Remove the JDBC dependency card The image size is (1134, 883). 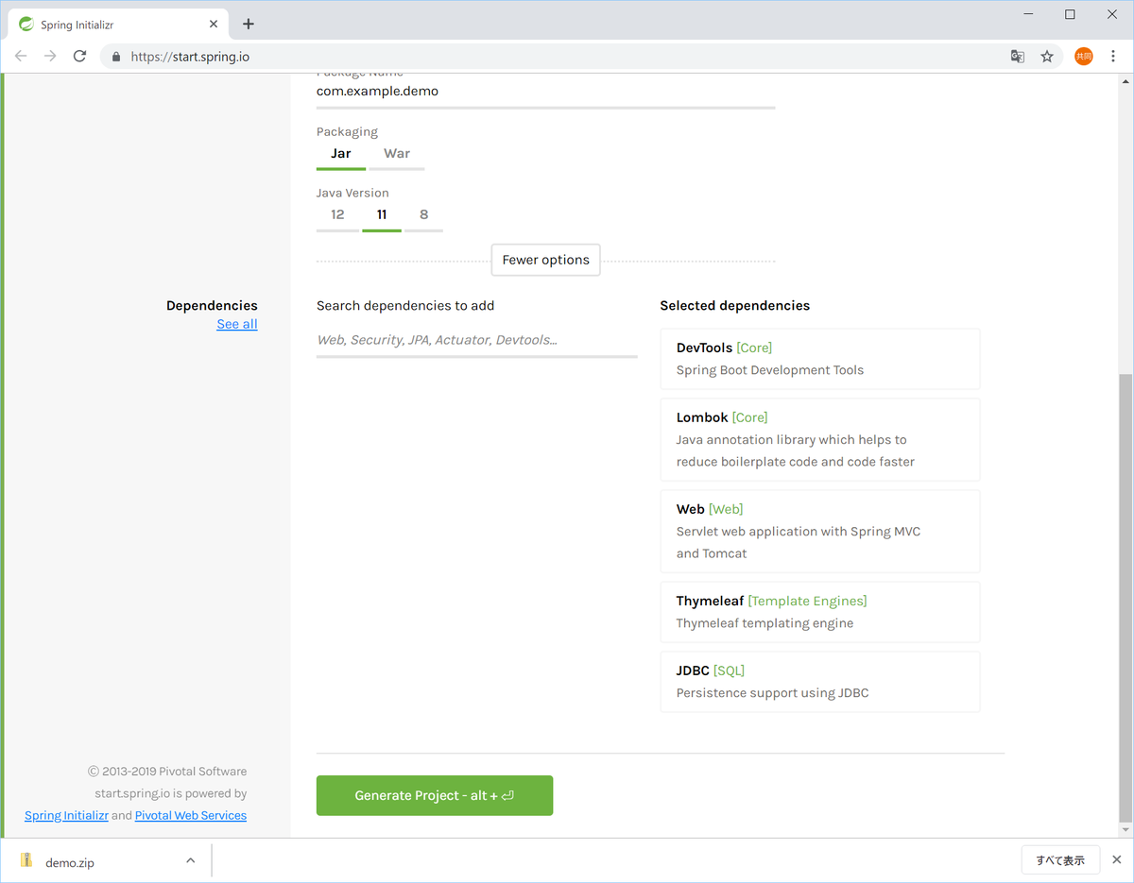820,682
